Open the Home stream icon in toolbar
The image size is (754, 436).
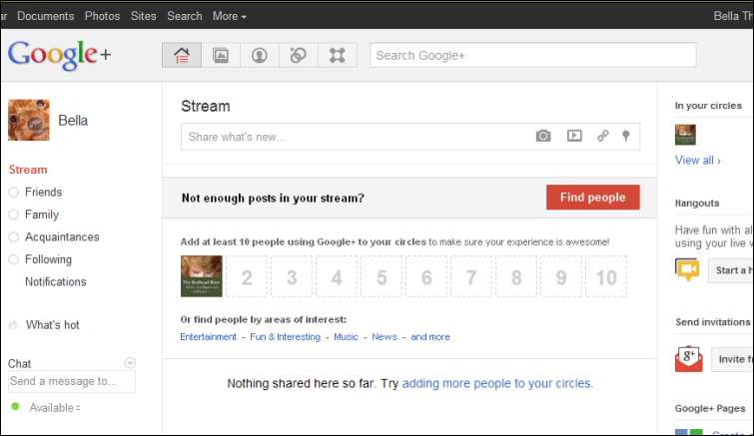point(182,55)
